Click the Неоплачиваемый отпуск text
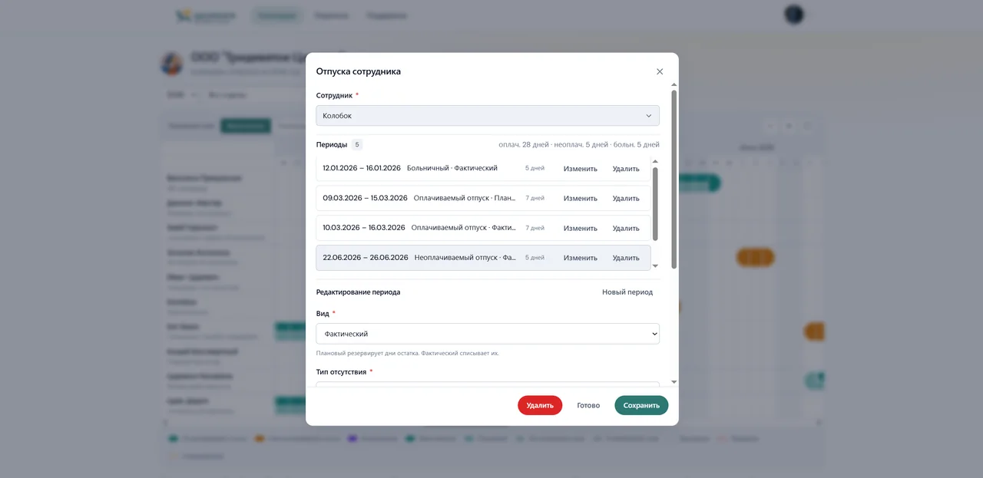Viewport: 983px width, 478px height. (x=457, y=258)
